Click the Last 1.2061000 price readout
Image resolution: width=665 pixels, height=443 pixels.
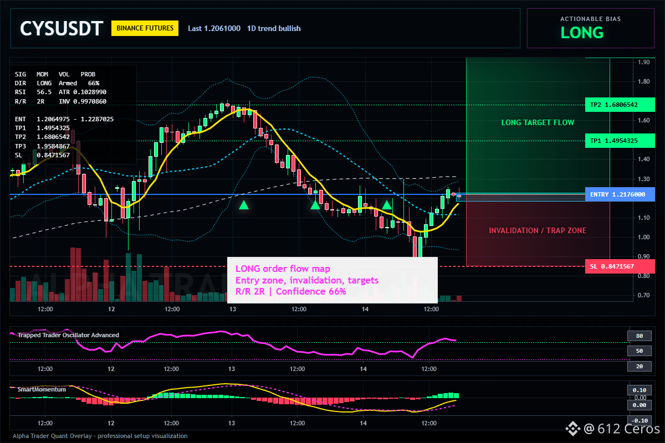point(214,28)
